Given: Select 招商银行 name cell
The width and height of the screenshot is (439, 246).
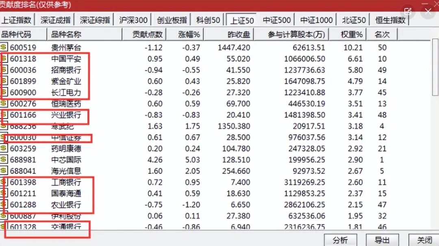Looking at the screenshot, I should (x=66, y=70).
